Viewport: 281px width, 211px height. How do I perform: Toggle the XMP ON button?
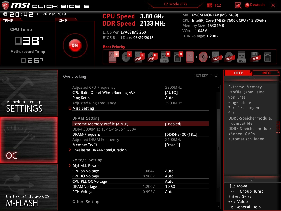75,45
